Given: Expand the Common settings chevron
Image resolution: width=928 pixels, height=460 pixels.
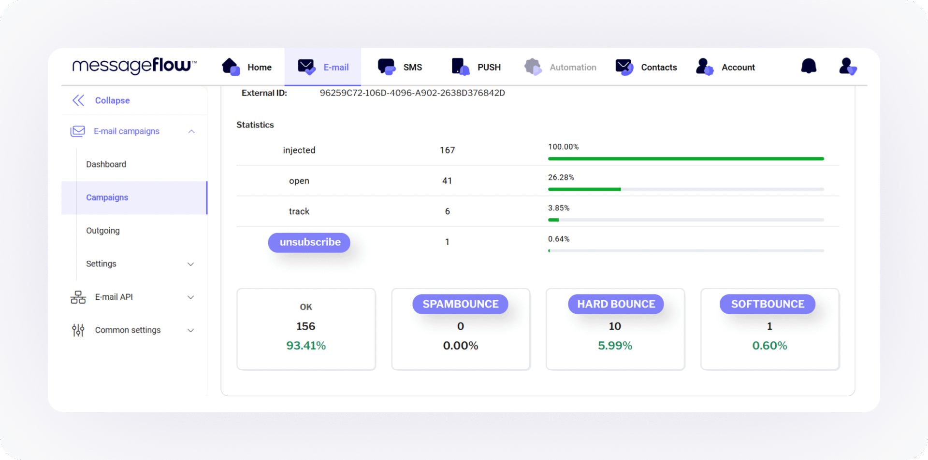Looking at the screenshot, I should 191,331.
